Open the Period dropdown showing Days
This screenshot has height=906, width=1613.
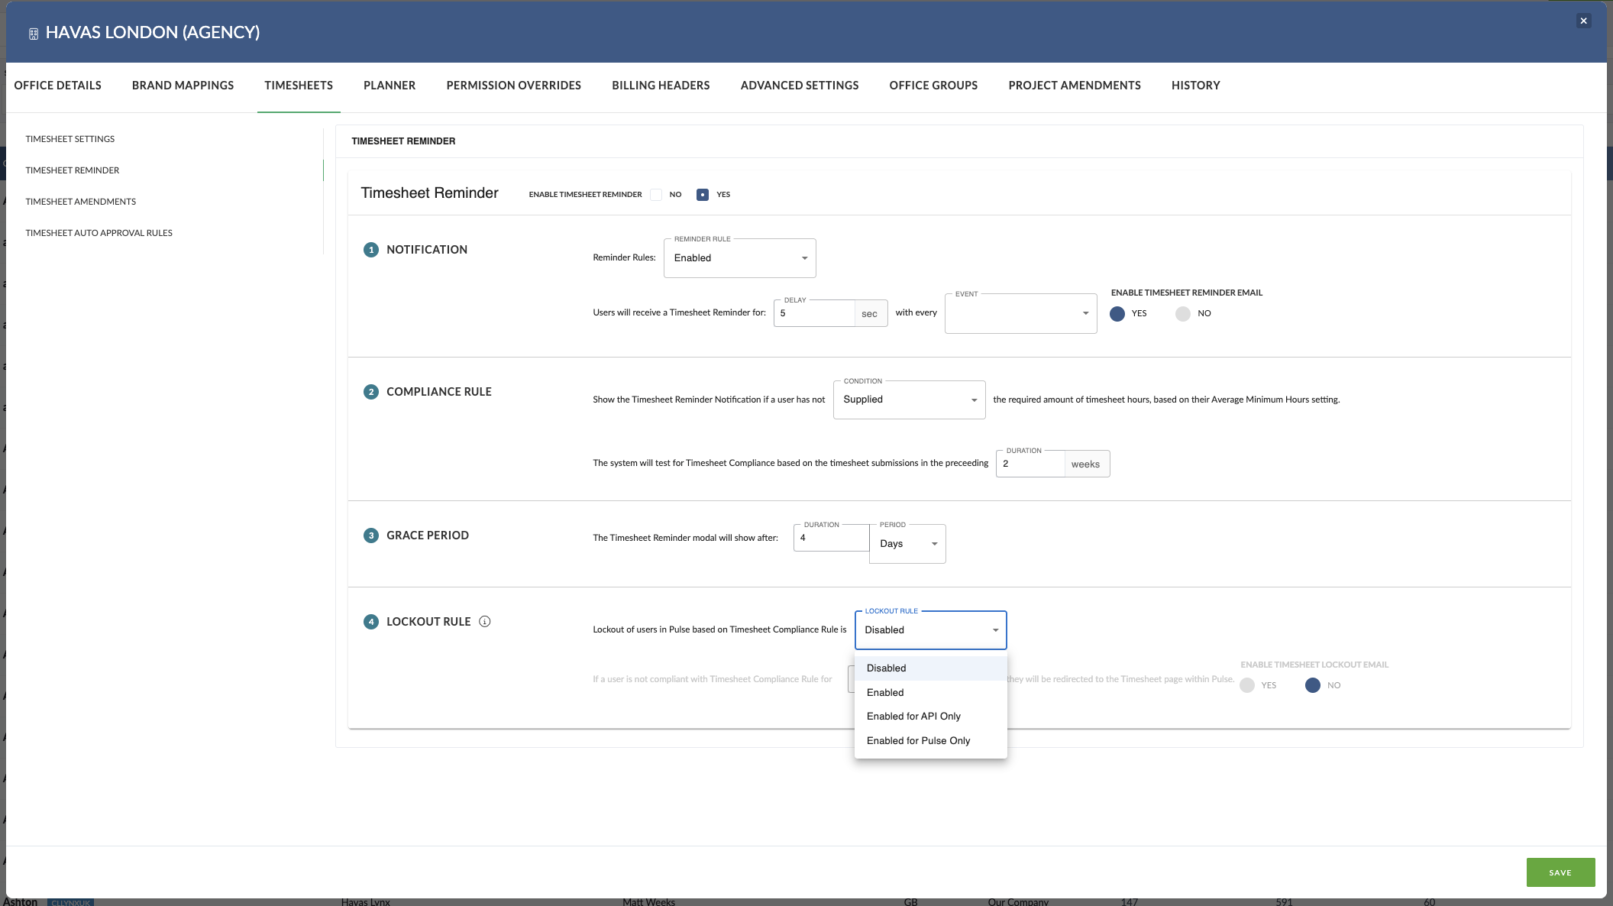907,544
